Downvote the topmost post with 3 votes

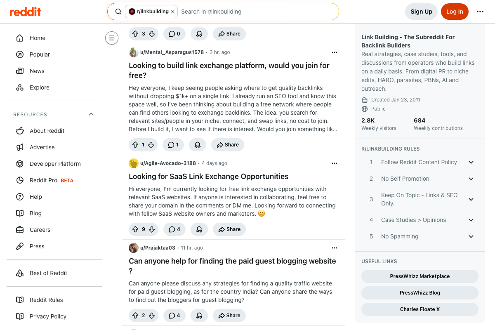[152, 34]
